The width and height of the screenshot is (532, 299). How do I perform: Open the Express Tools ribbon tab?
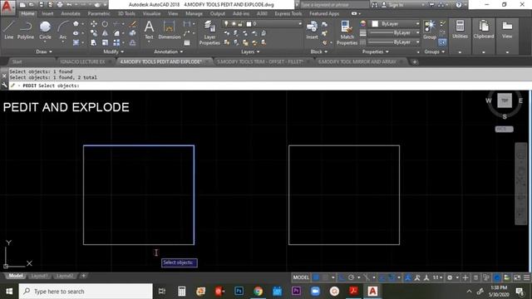click(x=288, y=13)
